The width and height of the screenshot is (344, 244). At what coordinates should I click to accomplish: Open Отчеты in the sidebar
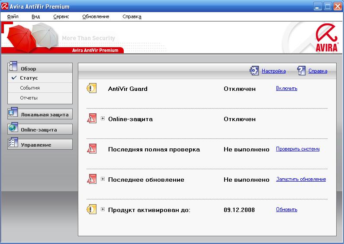click(40, 98)
